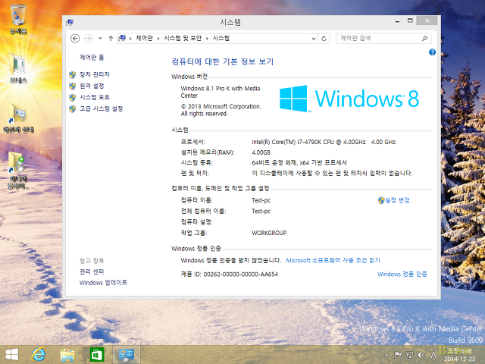Screen dimensions: 485x364
Task: Go up one level with the Up arrow
Action: tap(111, 39)
